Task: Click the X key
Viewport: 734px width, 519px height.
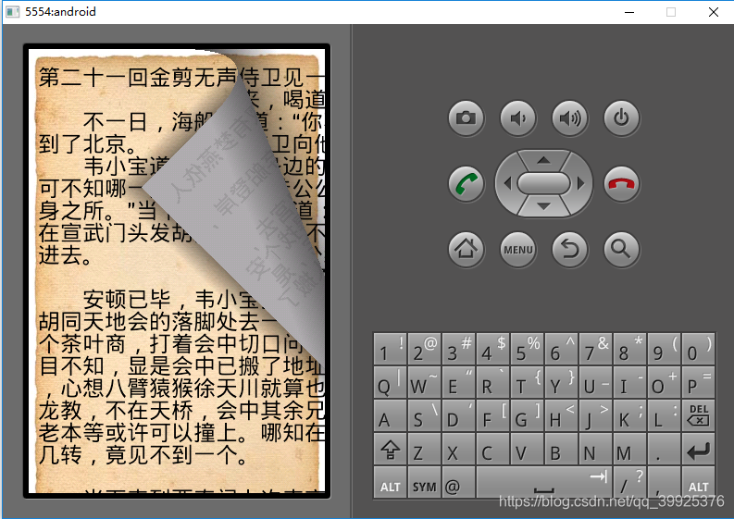Action: (x=458, y=449)
